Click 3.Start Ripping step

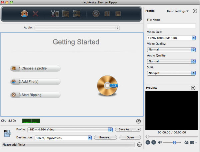35,95
